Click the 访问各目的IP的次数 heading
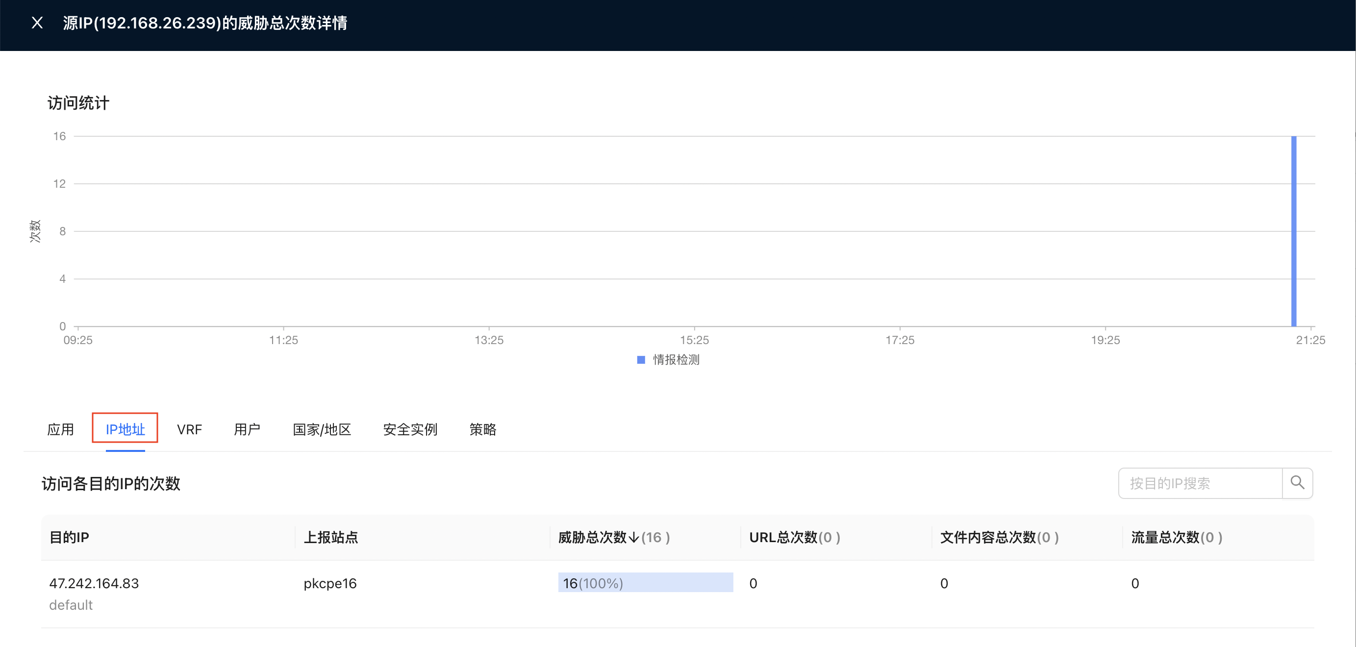The width and height of the screenshot is (1356, 647). coord(111,483)
